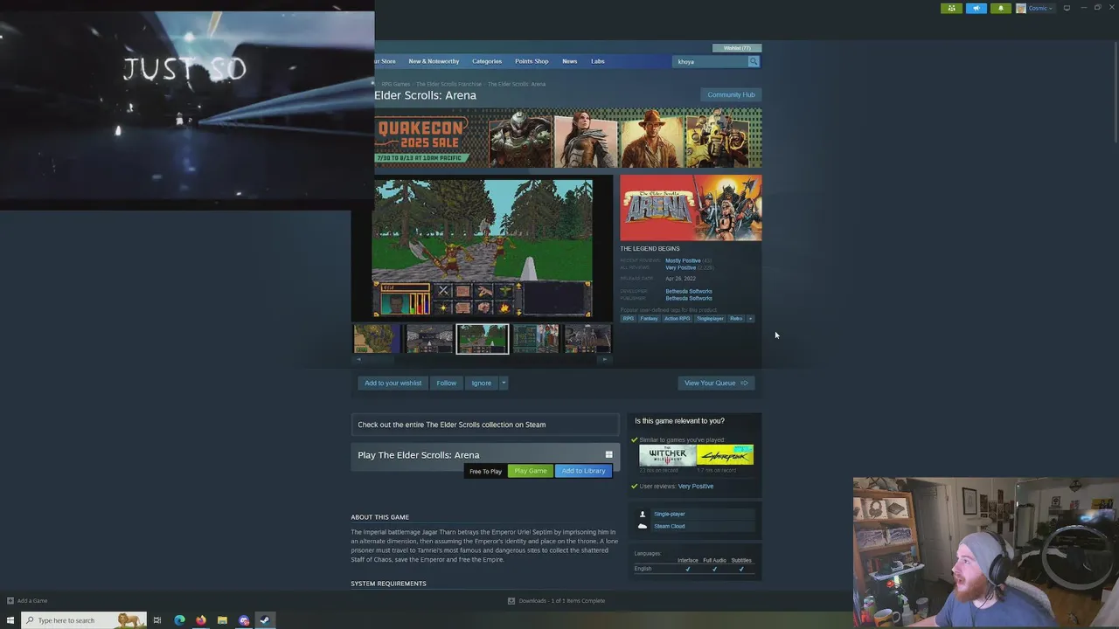Open Very Positive user reviews link in sidebar
This screenshot has height=629, width=1119.
coord(696,486)
